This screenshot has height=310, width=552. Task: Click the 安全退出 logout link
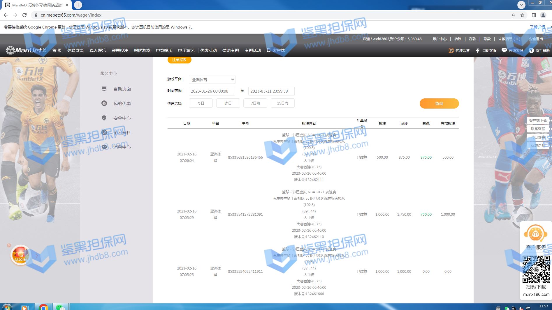[536, 39]
